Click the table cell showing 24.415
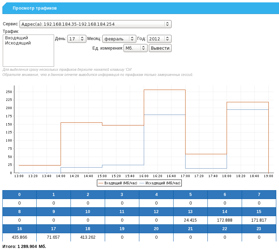279x250 pixels. [x=190, y=220]
